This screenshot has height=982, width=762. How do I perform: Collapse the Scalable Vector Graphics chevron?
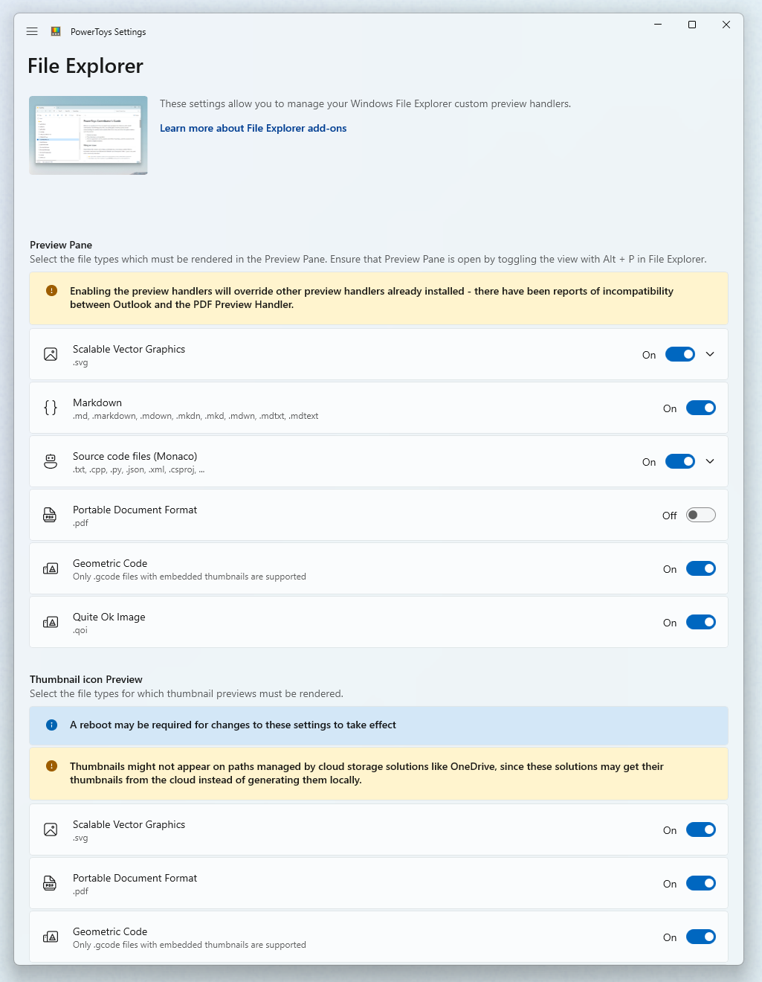point(710,354)
